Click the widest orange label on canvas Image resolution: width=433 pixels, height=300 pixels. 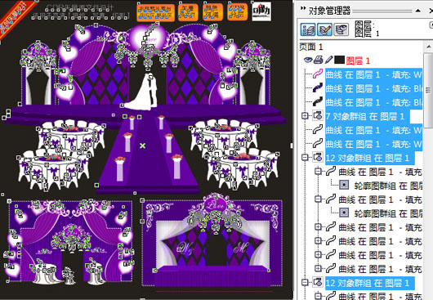click(x=156, y=13)
